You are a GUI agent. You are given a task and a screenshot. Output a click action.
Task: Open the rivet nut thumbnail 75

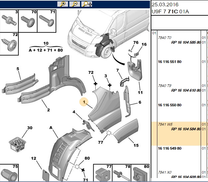[9, 173]
